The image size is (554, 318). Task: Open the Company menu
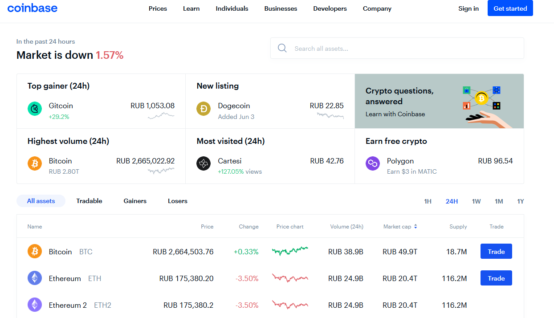coord(377,8)
